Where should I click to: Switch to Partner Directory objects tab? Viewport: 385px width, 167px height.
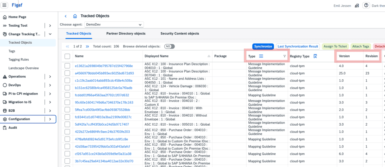click(126, 33)
